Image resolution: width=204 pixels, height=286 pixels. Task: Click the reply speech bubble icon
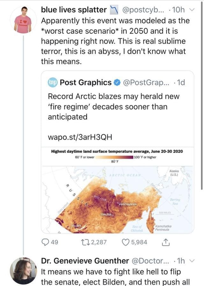click(45, 243)
